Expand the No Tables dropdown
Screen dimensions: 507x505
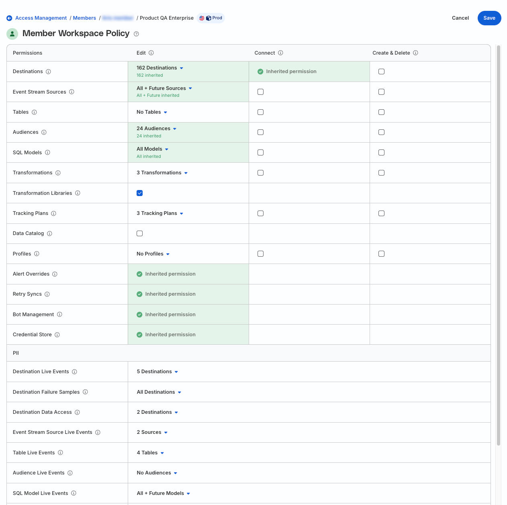151,112
